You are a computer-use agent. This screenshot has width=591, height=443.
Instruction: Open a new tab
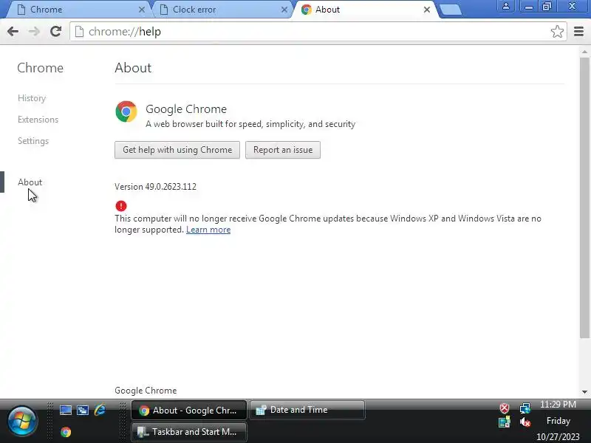click(451, 10)
